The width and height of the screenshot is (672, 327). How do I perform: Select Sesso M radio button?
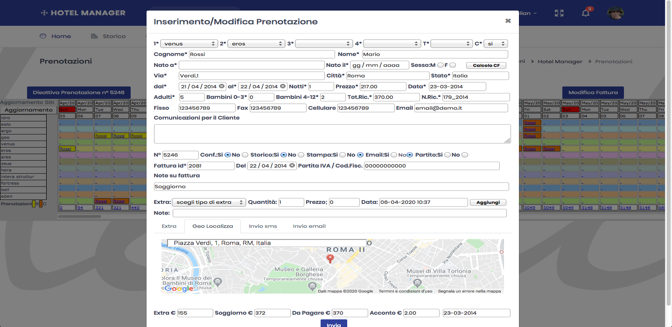pyautogui.click(x=441, y=65)
